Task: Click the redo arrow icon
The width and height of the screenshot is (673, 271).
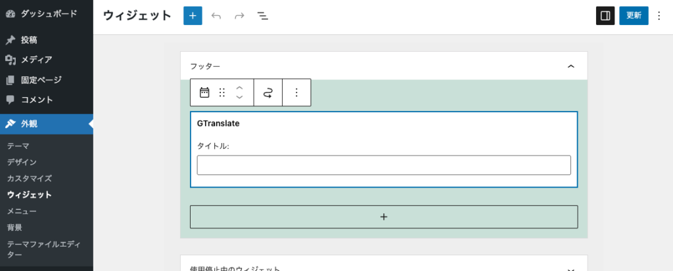Action: [239, 16]
